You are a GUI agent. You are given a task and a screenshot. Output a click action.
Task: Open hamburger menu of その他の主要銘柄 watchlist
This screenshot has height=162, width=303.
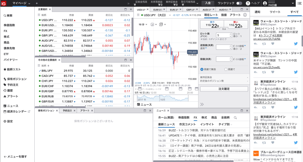click(39, 66)
